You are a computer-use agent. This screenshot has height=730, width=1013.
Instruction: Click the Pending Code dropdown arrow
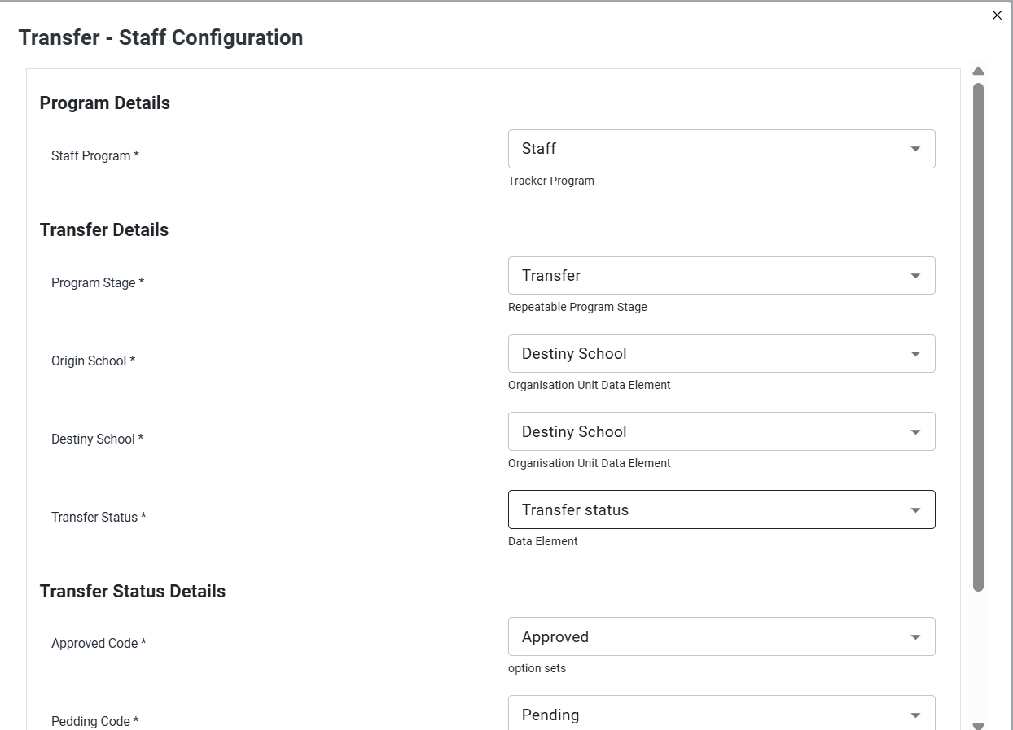click(x=915, y=715)
